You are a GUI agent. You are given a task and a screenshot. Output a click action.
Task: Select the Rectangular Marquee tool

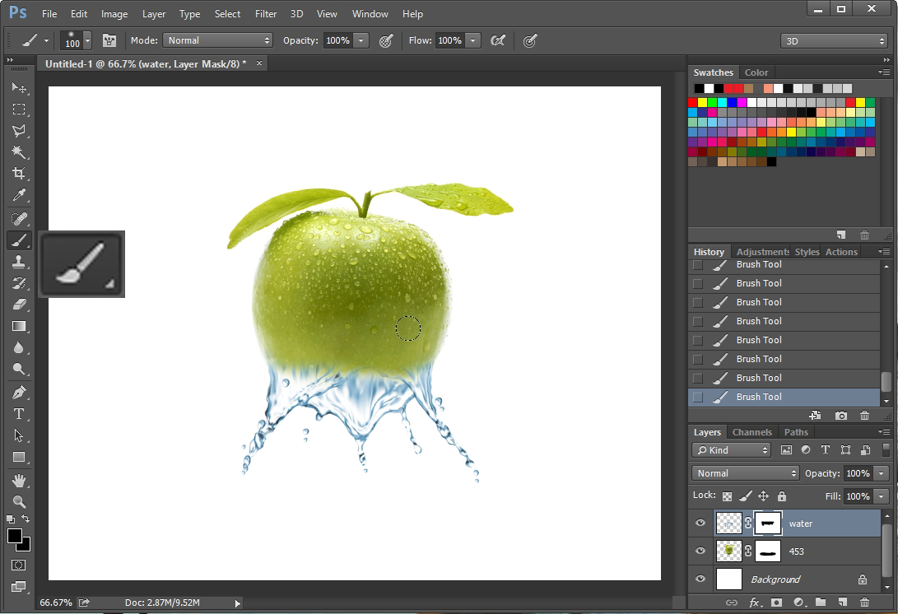19,109
